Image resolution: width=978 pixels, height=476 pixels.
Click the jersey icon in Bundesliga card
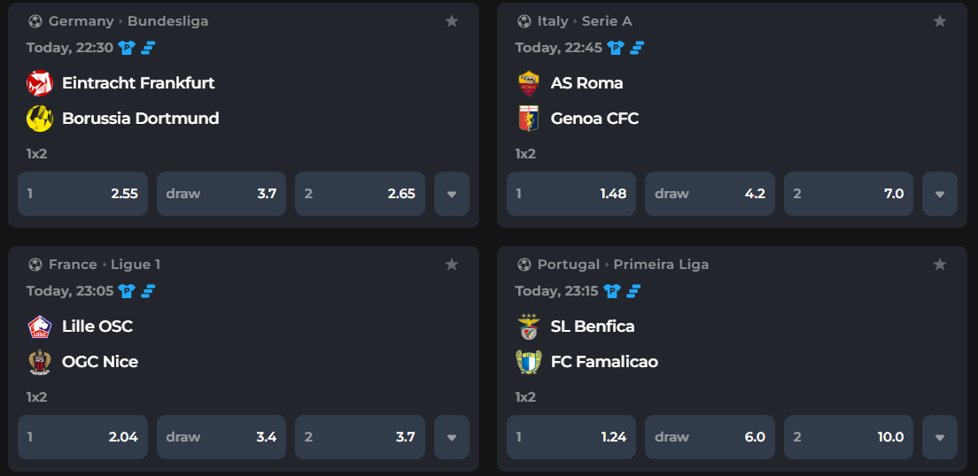coord(127,48)
